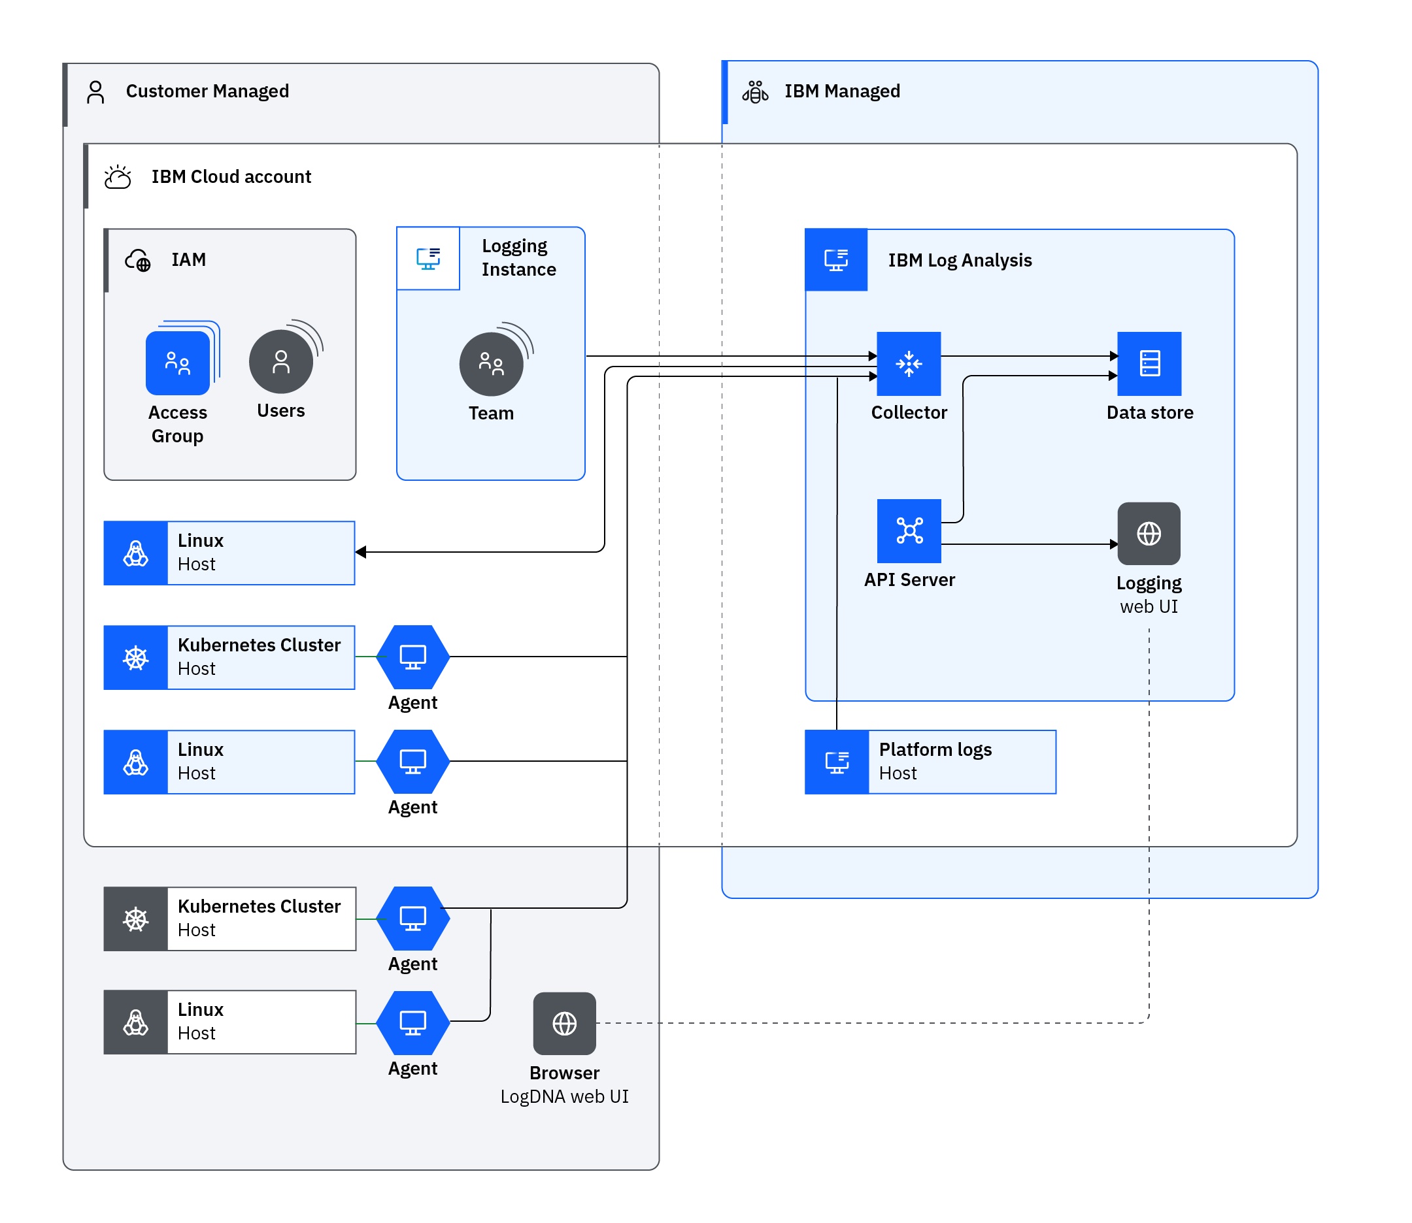This screenshot has height=1223, width=1412.
Task: Click the Customer Managed person icon
Action: [95, 92]
